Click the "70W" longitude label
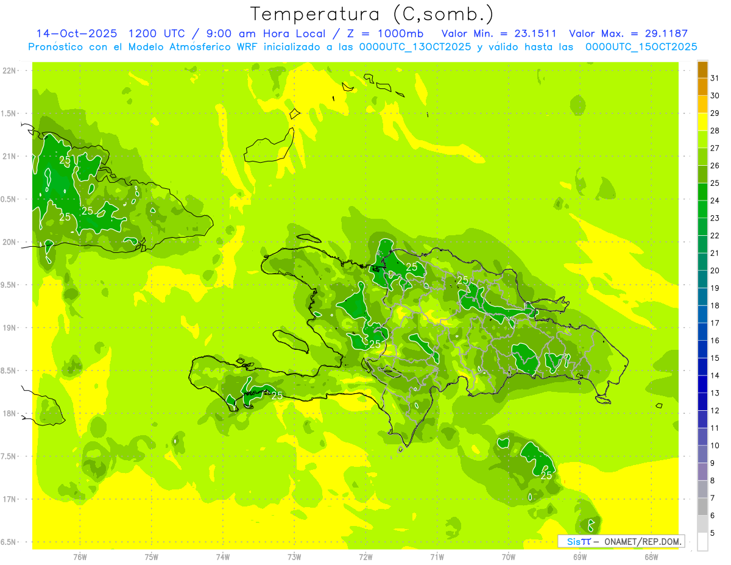The image size is (731, 565). [508, 556]
